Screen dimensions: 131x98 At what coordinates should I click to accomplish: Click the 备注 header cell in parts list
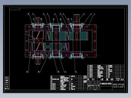click(x=122, y=79)
